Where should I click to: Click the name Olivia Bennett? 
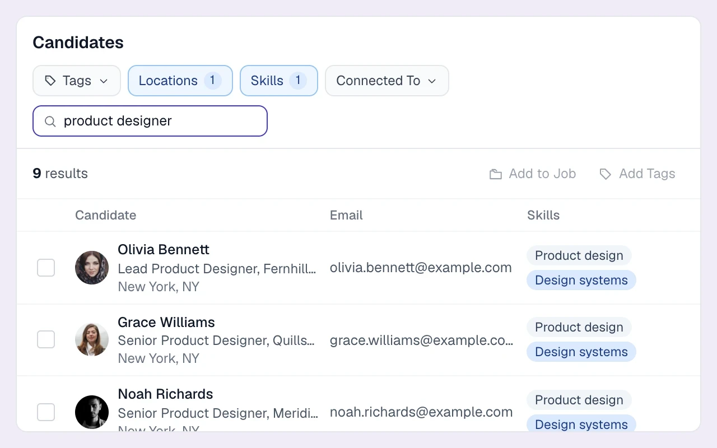click(164, 249)
